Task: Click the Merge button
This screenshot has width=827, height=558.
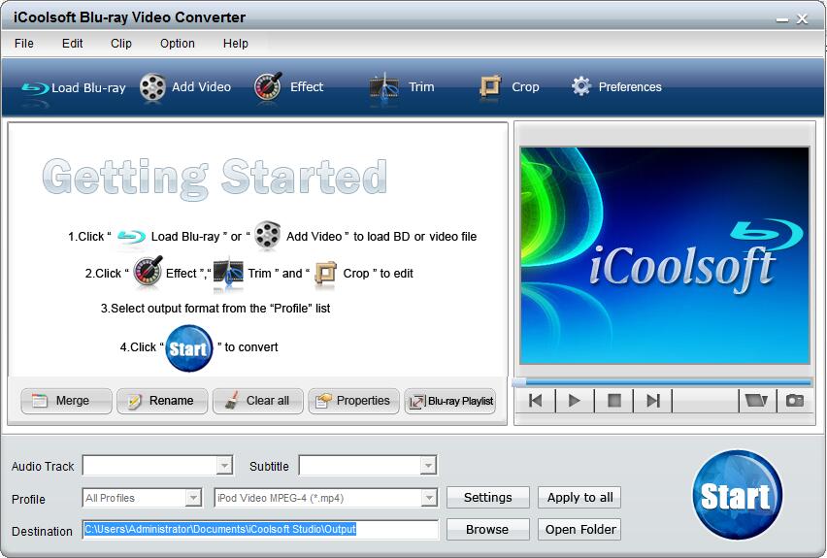Action: [66, 401]
